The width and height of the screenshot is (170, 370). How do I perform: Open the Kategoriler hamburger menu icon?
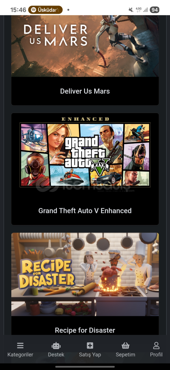tap(20, 346)
